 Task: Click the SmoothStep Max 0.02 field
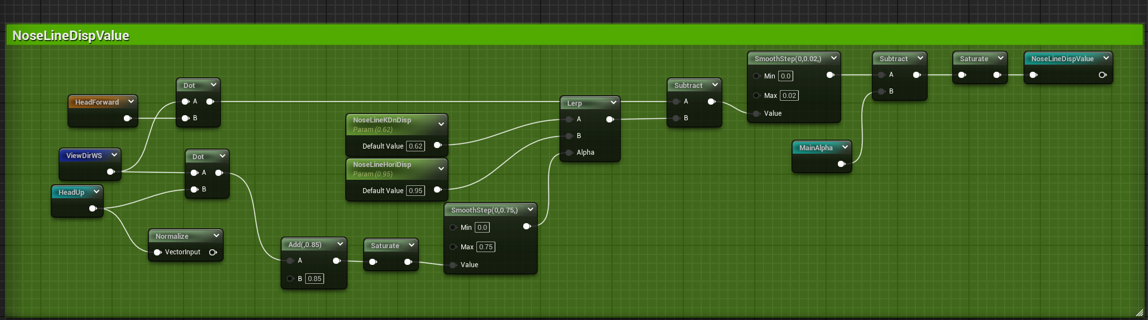click(789, 96)
